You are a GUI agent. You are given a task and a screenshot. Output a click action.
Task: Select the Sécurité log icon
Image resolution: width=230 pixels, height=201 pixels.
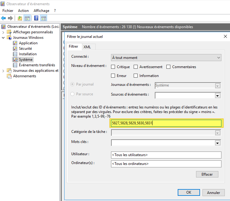15,49
